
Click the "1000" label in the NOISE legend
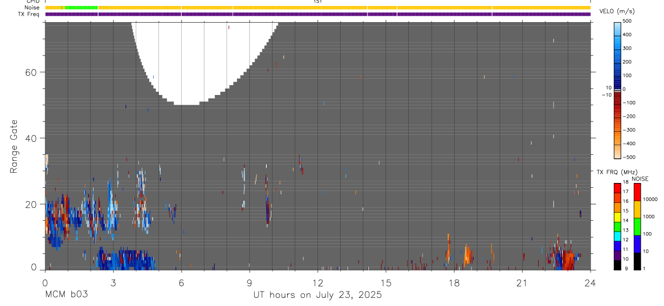coord(649,216)
